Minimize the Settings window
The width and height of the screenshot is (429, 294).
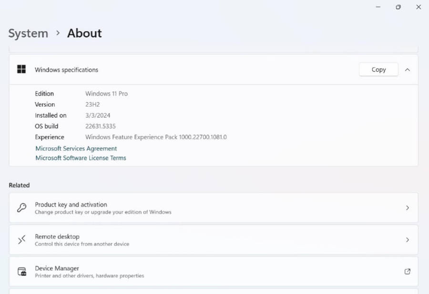coord(378,7)
